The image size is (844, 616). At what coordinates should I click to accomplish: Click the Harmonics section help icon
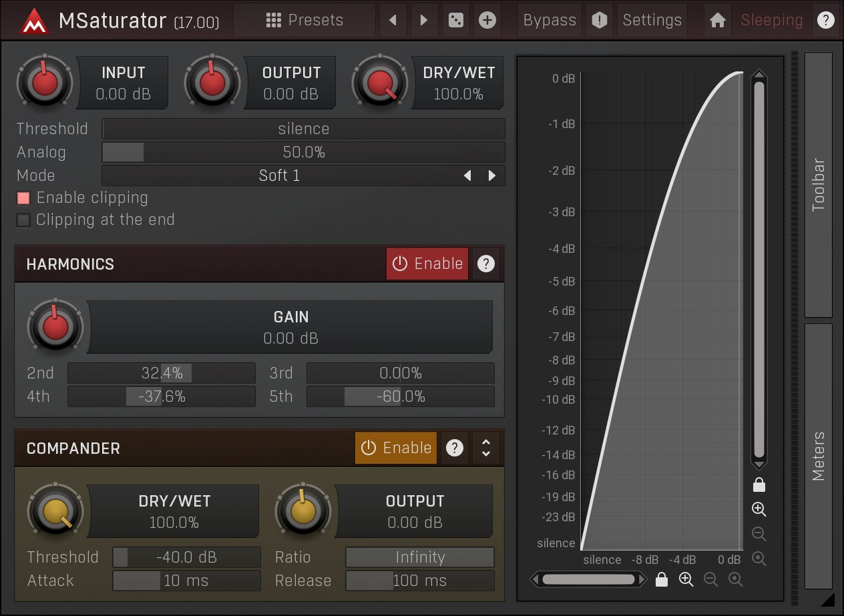tap(486, 264)
